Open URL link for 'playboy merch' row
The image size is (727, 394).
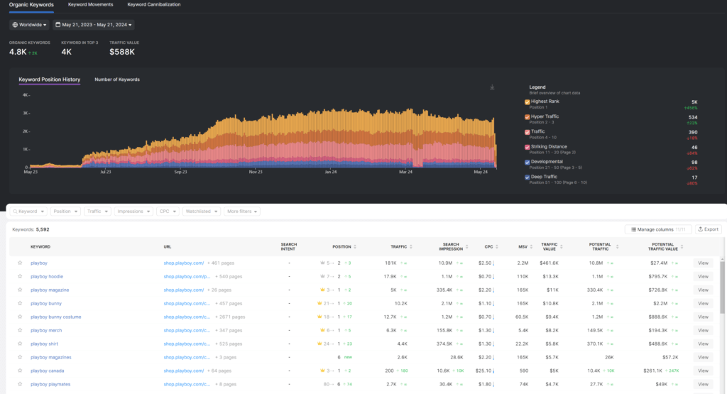187,331
